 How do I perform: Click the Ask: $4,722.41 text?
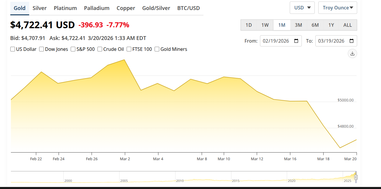coord(67,38)
